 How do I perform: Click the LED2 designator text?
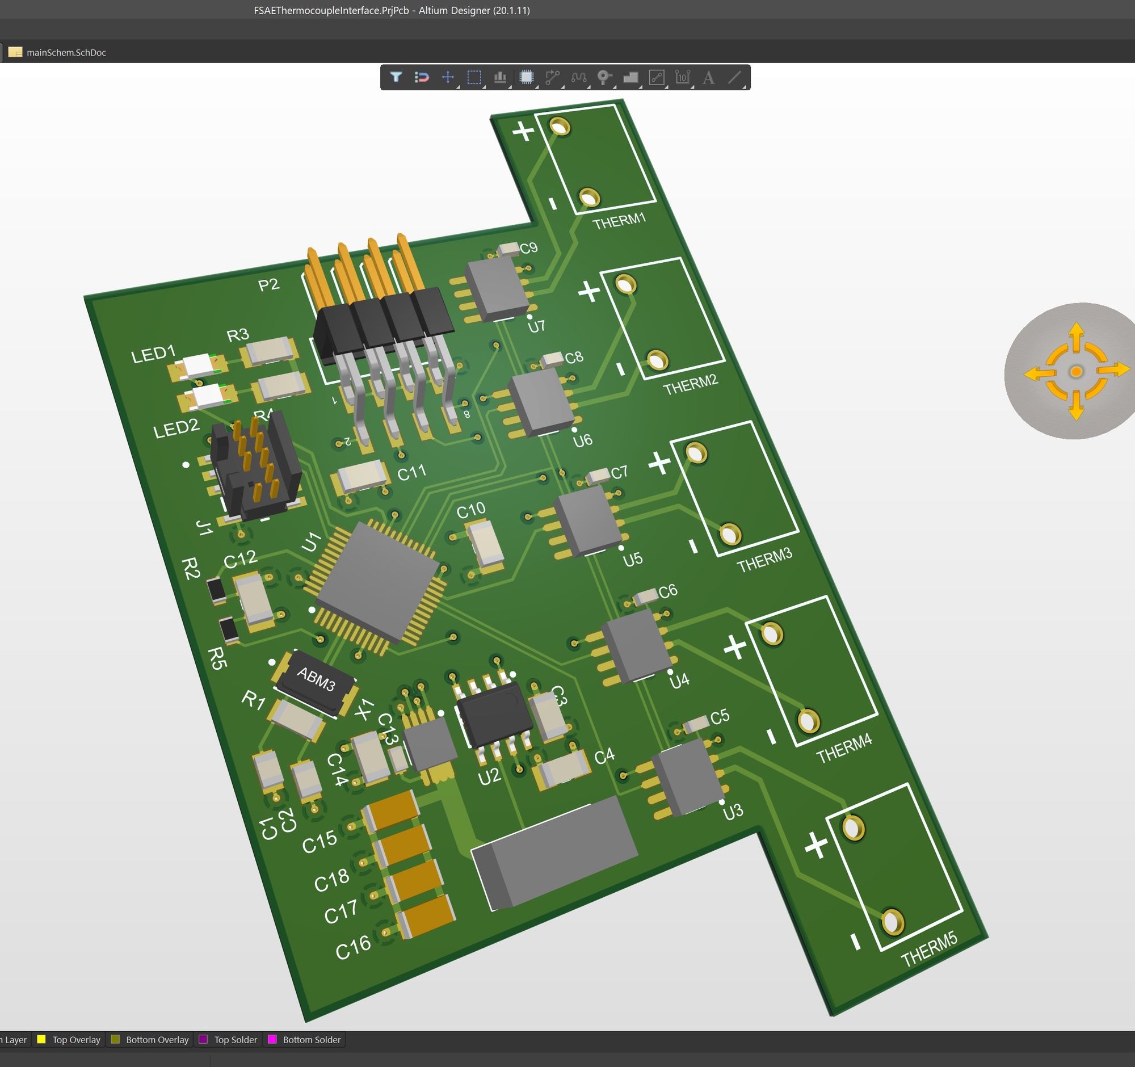176,429
